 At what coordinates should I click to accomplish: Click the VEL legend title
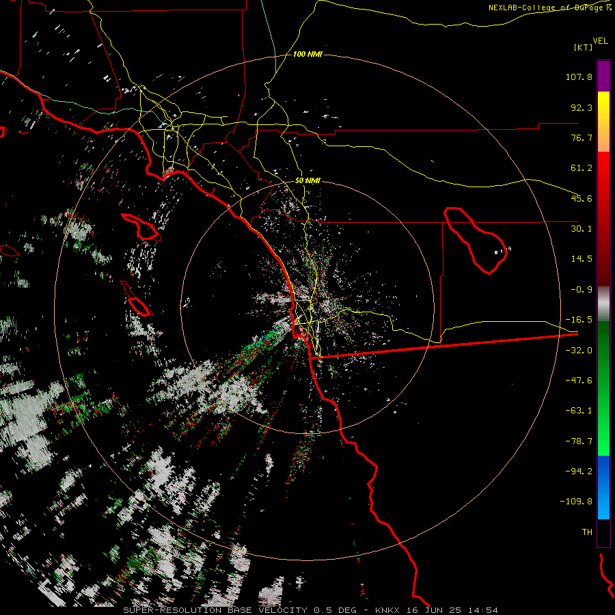tap(600, 41)
